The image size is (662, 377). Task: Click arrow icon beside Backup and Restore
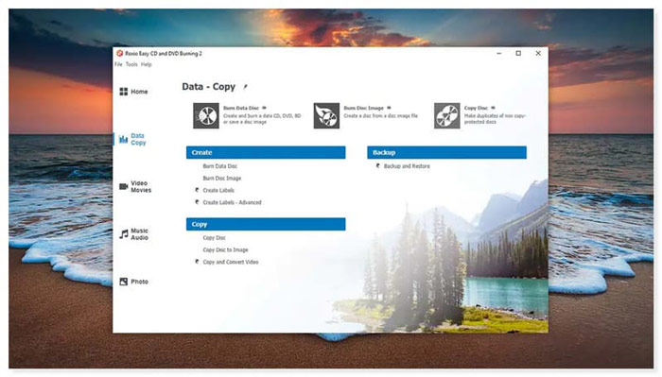click(378, 166)
